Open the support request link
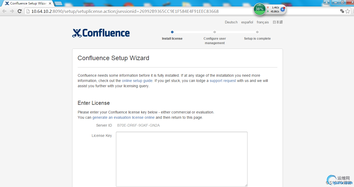The height and width of the screenshot is (187, 354). tap(223, 81)
